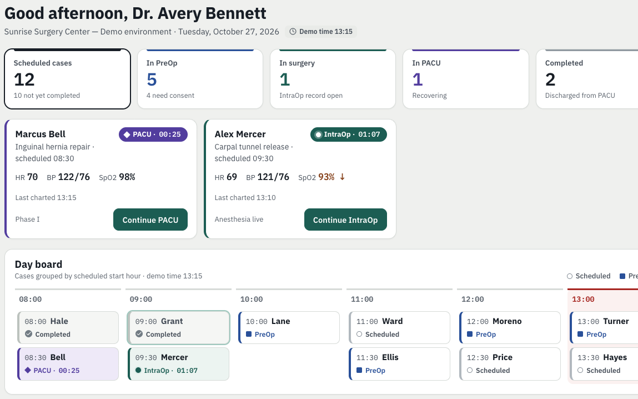Click the 09:00 column header
Image resolution: width=638 pixels, height=399 pixels.
[x=141, y=299]
